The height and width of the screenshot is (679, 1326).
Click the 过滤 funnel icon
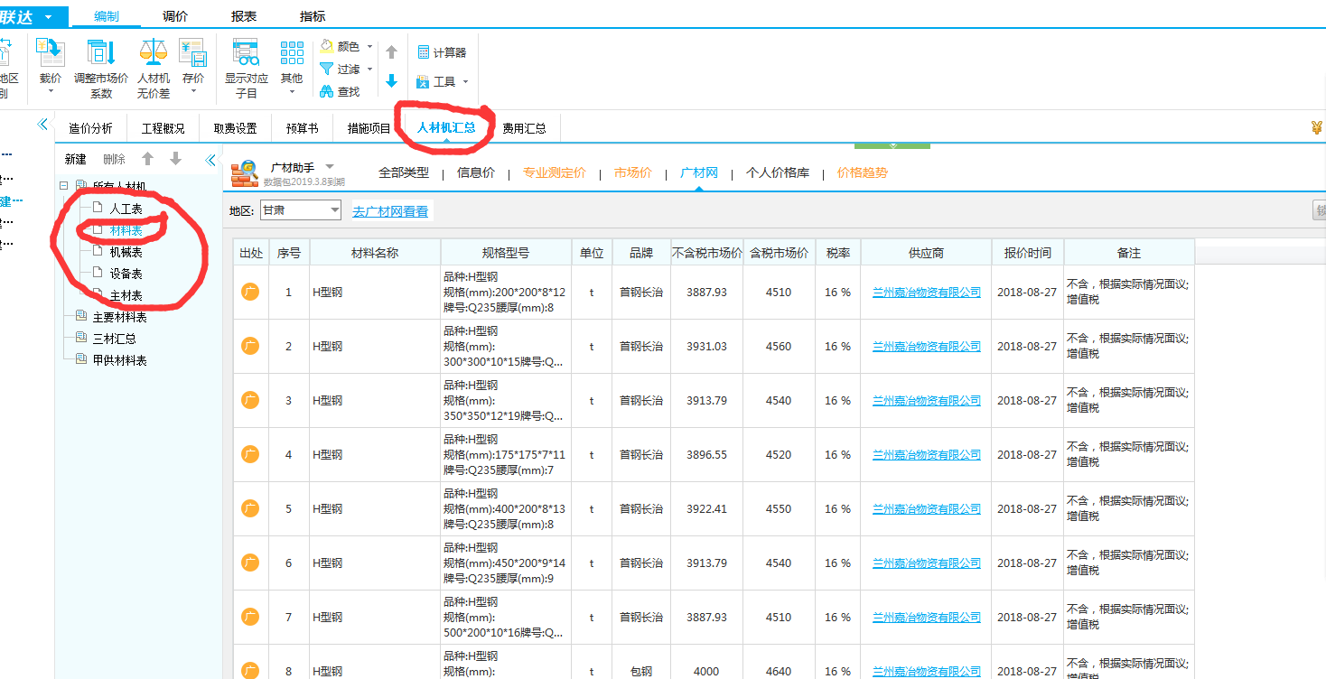pos(327,69)
